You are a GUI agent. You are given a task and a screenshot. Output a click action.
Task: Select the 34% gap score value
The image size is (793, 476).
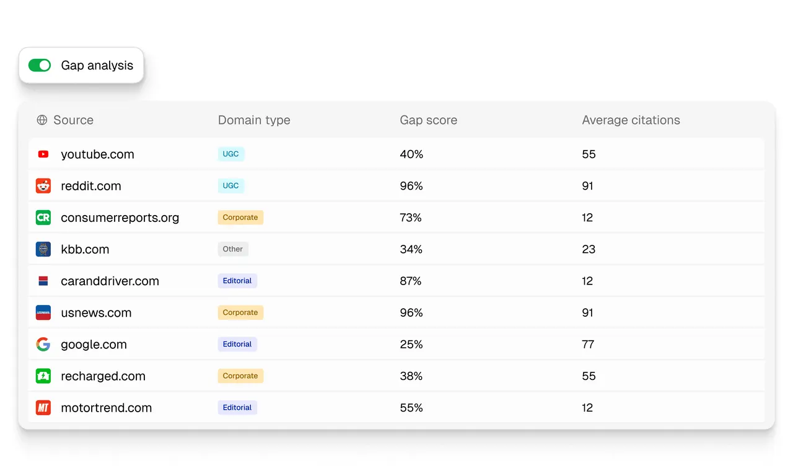pyautogui.click(x=411, y=249)
